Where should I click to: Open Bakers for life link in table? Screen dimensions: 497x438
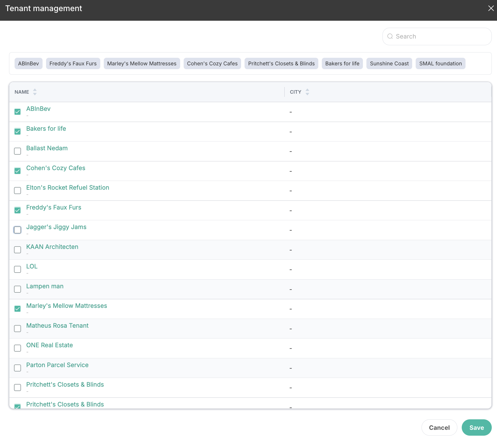coord(46,129)
